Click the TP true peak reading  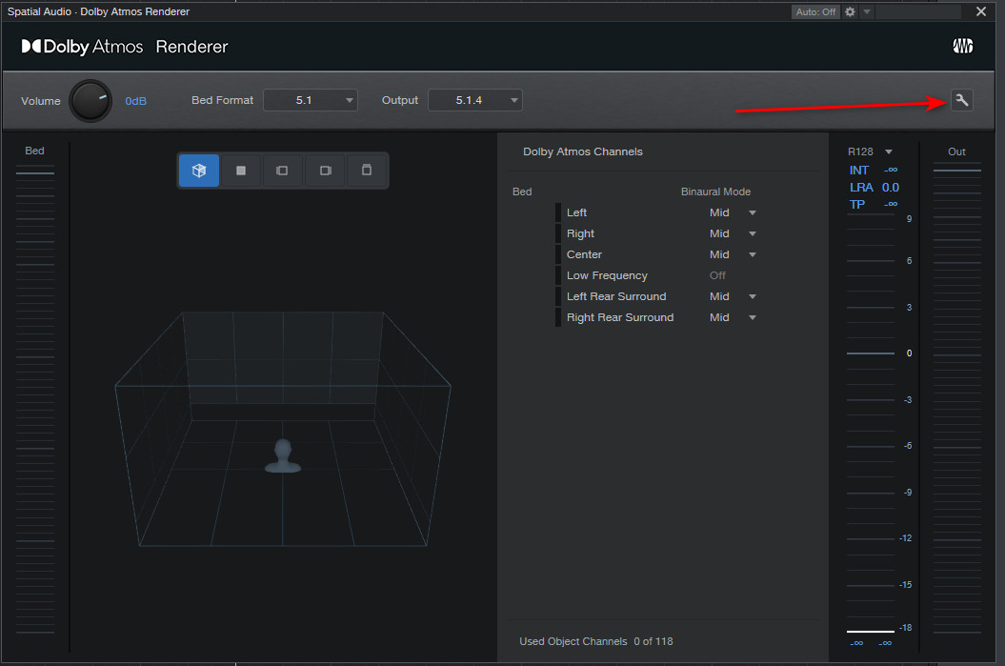pyautogui.click(x=873, y=205)
